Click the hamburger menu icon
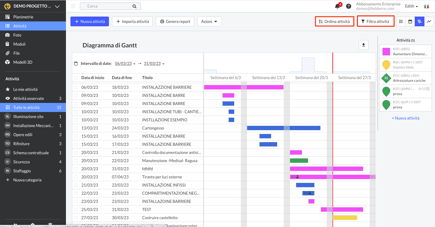Image resolution: width=435 pixels, height=227 pixels. click(73, 6)
